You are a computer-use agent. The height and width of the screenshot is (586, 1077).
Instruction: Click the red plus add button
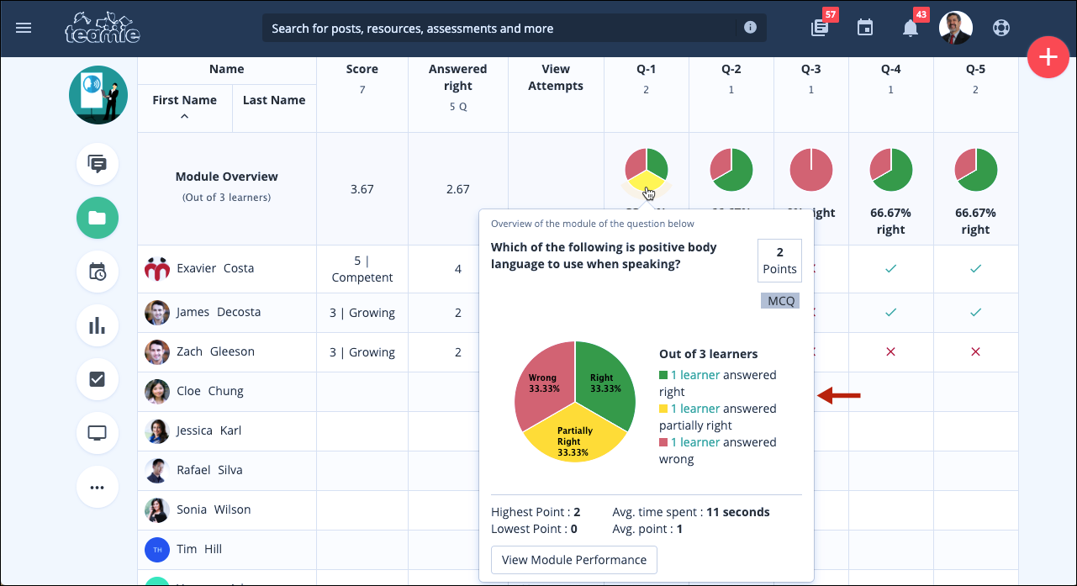(1048, 57)
